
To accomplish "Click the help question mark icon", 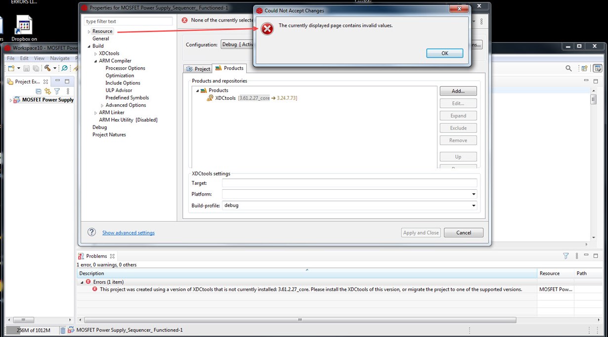I will coord(91,232).
